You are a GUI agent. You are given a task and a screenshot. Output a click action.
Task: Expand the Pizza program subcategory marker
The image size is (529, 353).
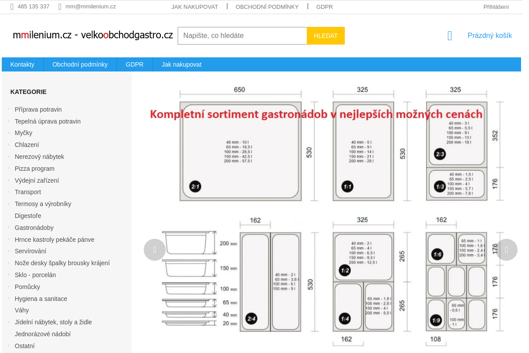(9, 169)
